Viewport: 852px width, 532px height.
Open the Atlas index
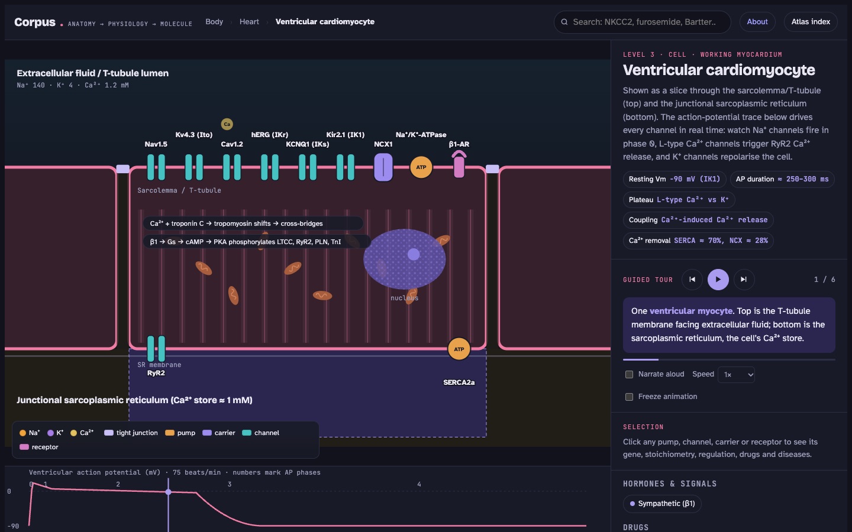[811, 22]
